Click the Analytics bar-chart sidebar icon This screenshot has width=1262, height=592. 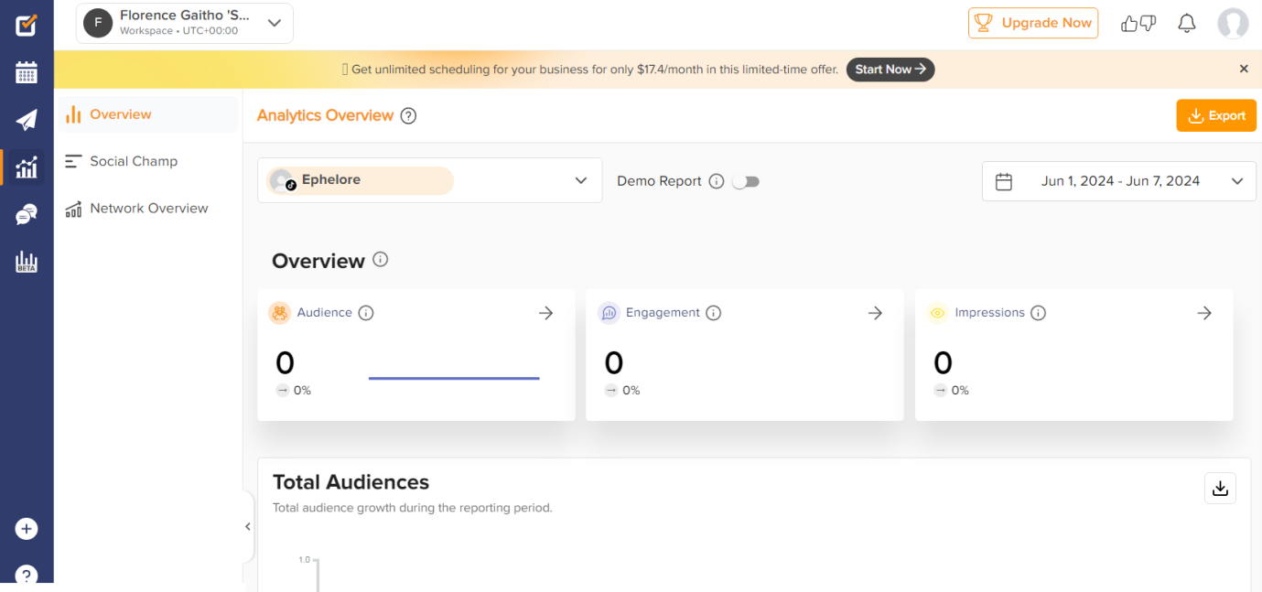[27, 167]
